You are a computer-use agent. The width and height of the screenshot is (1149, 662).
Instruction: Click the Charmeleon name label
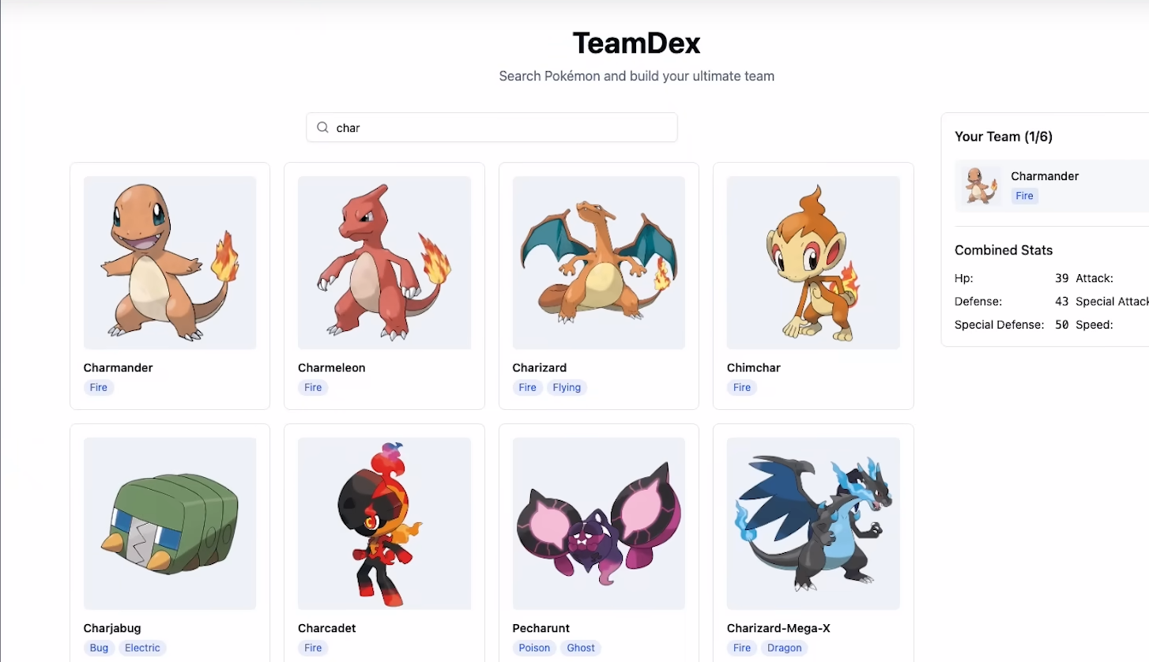point(332,367)
